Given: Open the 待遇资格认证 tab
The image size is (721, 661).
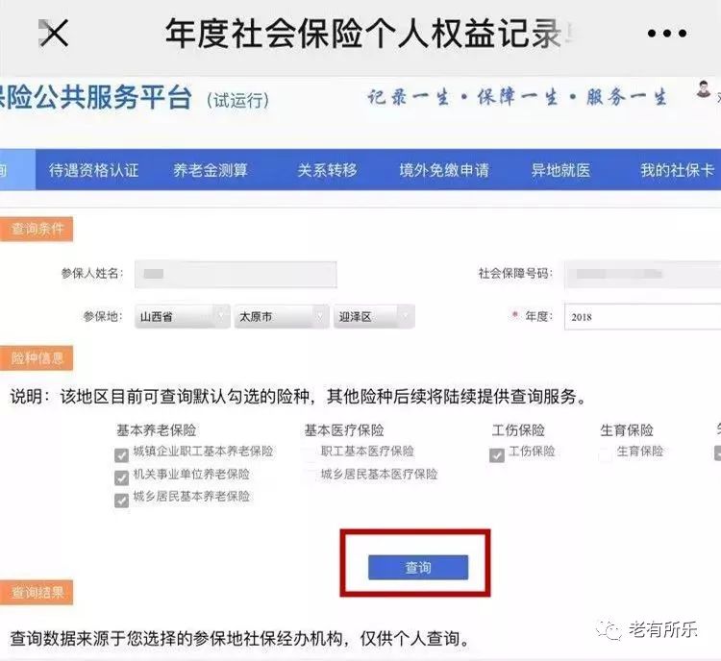Looking at the screenshot, I should coord(94,170).
